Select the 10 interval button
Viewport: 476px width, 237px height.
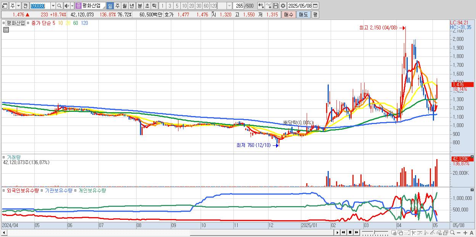coord(184,6)
